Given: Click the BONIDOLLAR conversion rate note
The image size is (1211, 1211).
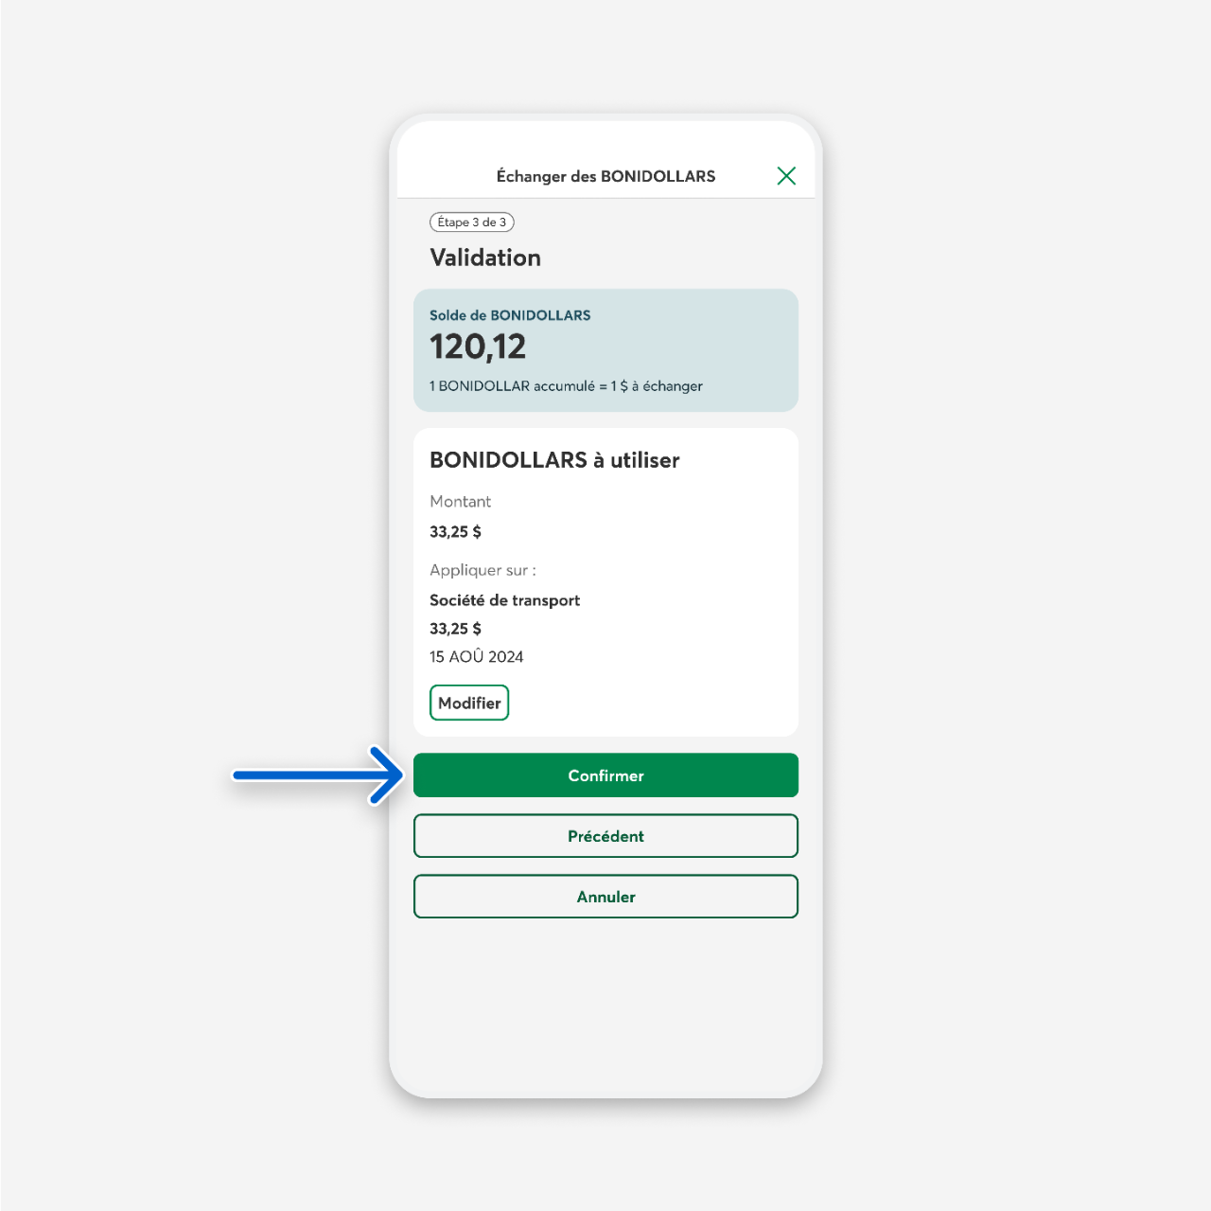Looking at the screenshot, I should pyautogui.click(x=566, y=386).
